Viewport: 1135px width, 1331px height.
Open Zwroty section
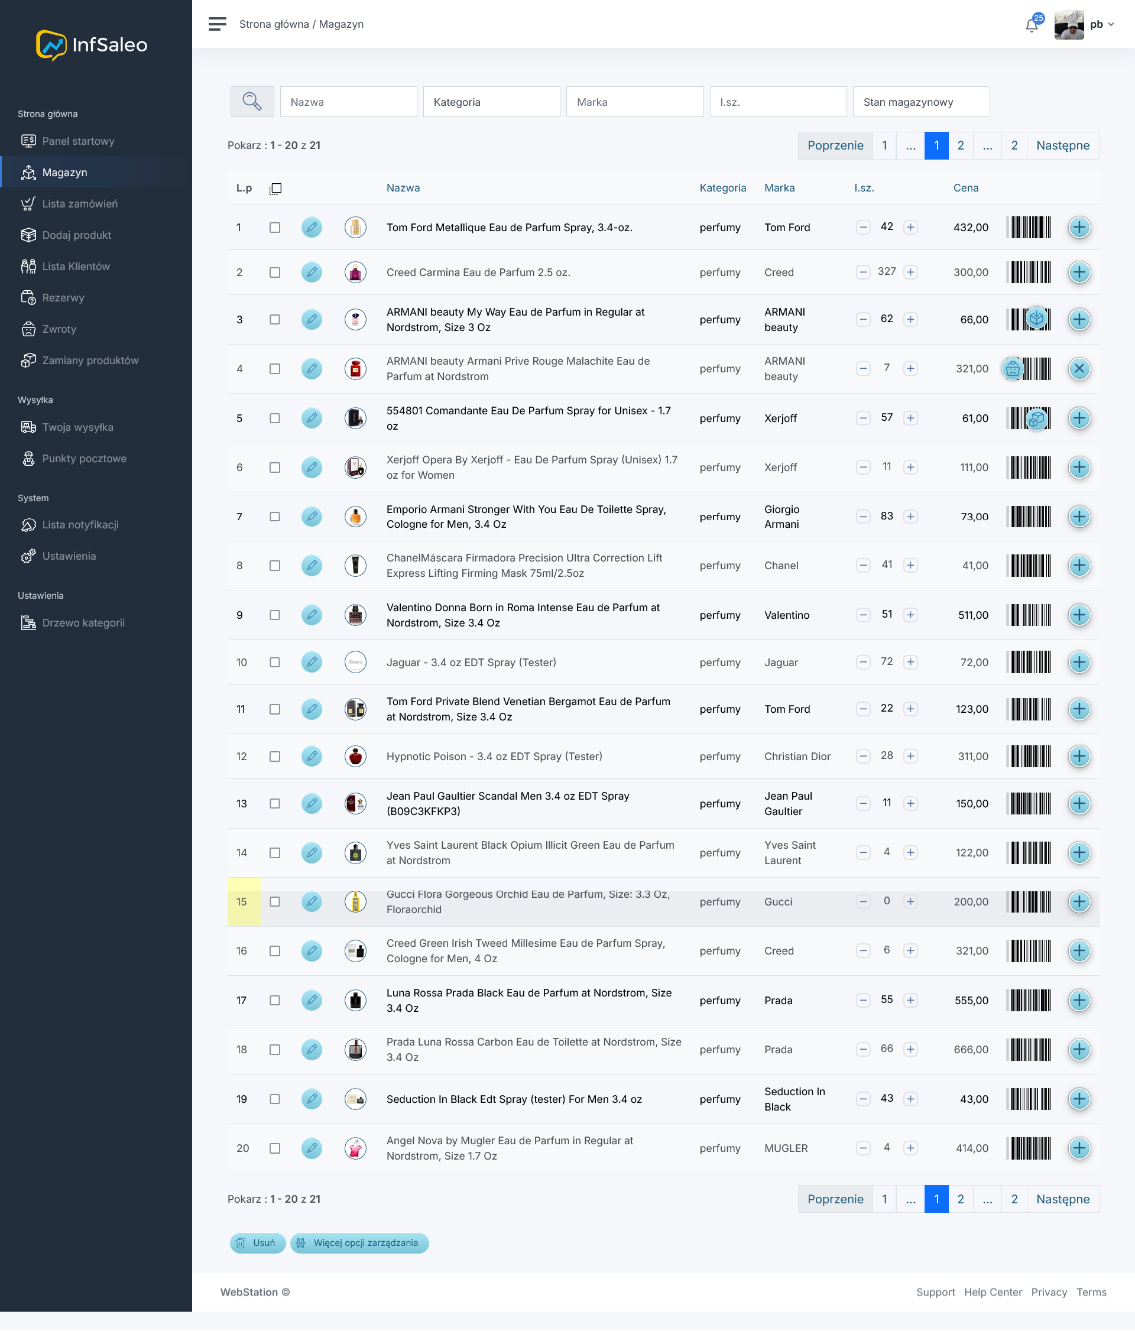point(59,329)
